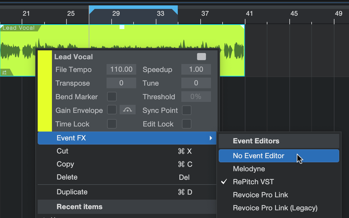
Task: Enable the Edit Lock checkbox
Action: click(187, 124)
